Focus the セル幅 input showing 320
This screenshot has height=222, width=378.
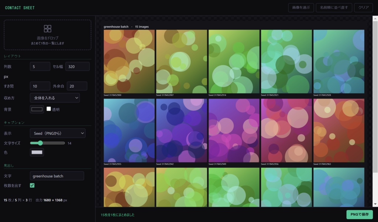[x=78, y=66]
